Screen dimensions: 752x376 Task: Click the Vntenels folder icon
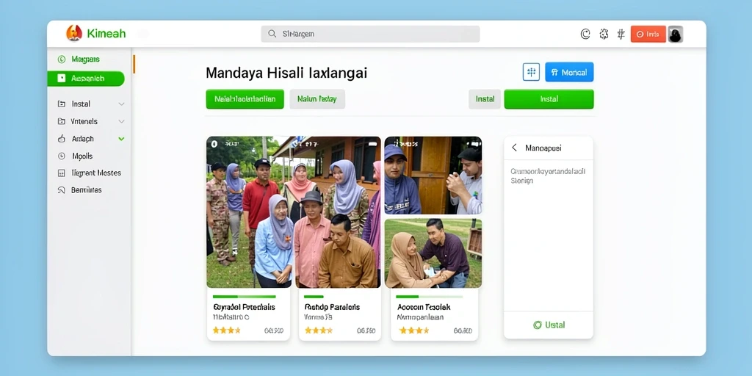tap(62, 121)
